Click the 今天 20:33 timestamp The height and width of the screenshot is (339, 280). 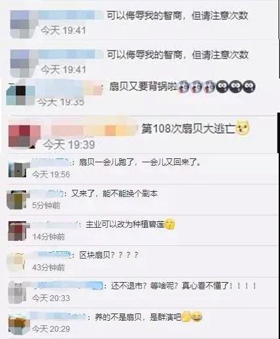[x=51, y=298]
